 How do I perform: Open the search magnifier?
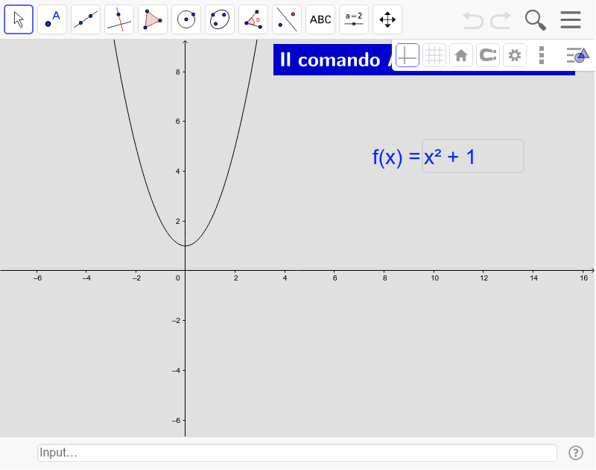(535, 20)
